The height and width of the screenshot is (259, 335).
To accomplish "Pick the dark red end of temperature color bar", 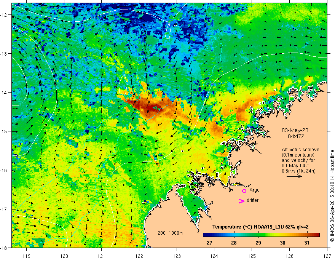I will (x=317, y=235).
